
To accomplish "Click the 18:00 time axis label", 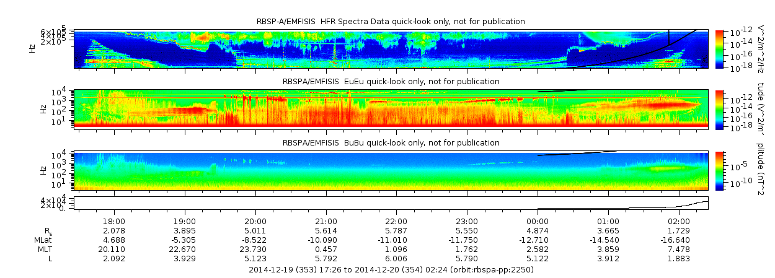I will (115, 221).
